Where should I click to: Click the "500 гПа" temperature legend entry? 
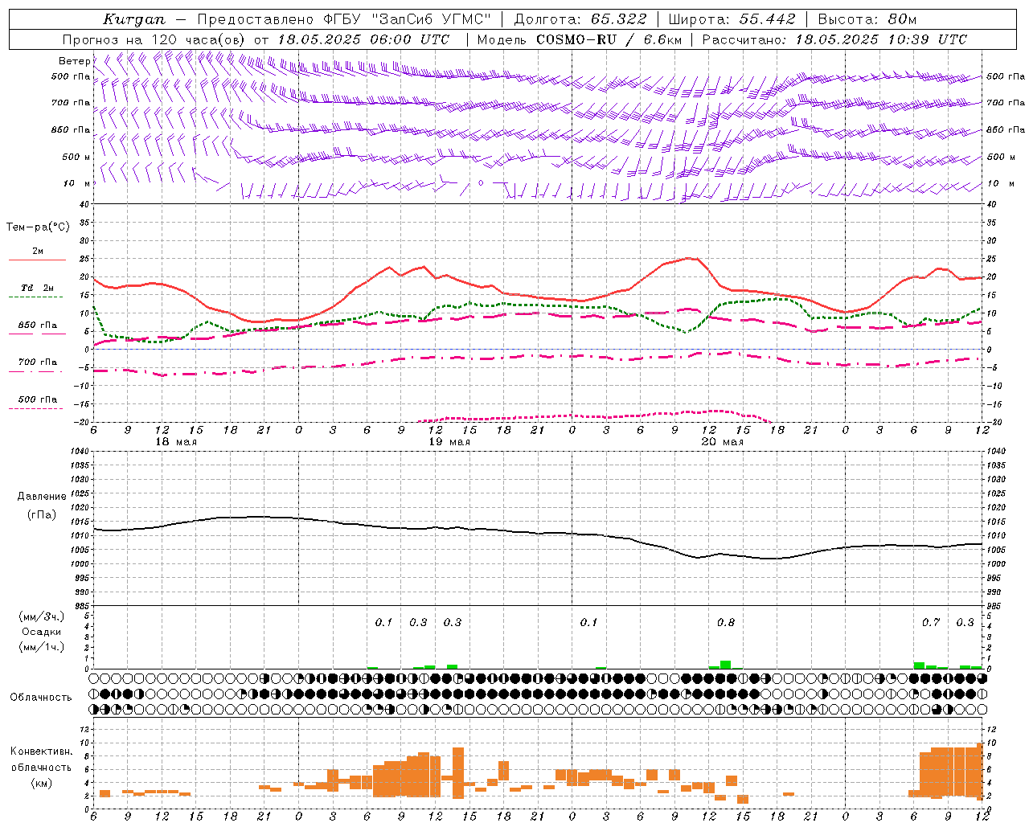coord(38,399)
